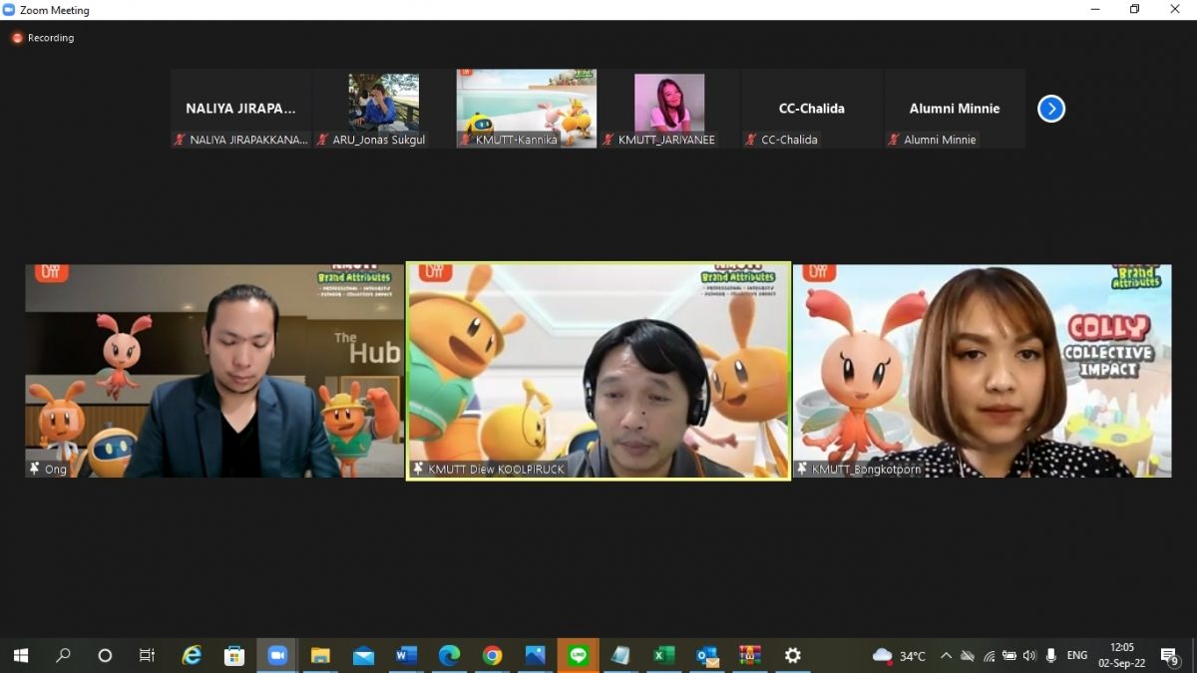Open the Photos app from taskbar
Image resolution: width=1197 pixels, height=673 pixels.
click(x=535, y=655)
